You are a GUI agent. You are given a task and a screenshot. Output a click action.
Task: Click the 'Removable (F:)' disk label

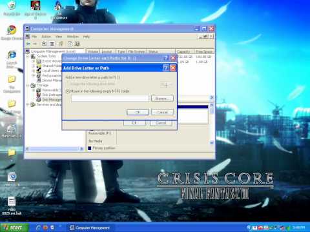pyautogui.click(x=99, y=133)
